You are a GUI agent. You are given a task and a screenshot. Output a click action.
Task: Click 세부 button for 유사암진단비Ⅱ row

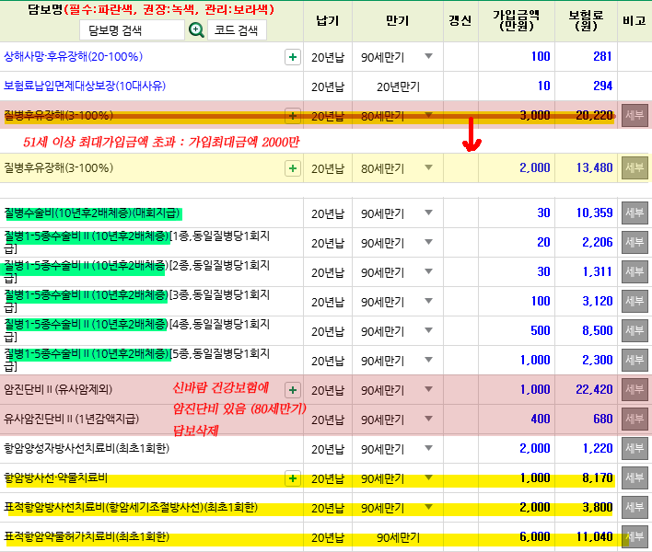pyautogui.click(x=635, y=420)
